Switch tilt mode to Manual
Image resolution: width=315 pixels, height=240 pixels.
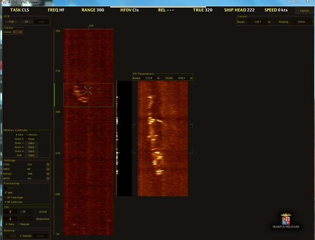21,224
